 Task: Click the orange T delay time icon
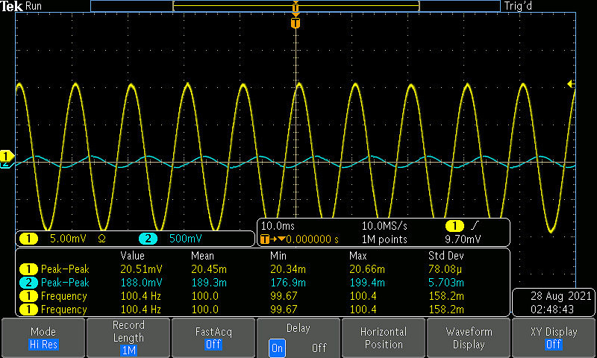click(265, 239)
